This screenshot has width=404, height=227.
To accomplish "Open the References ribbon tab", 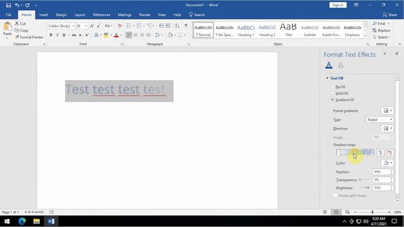I will [102, 15].
